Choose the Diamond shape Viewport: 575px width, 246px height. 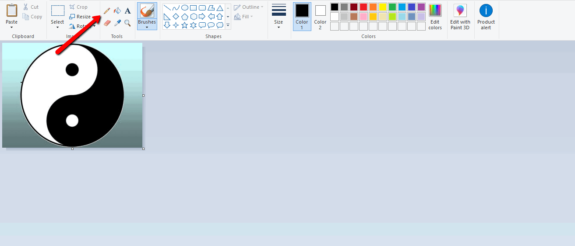[x=176, y=17]
